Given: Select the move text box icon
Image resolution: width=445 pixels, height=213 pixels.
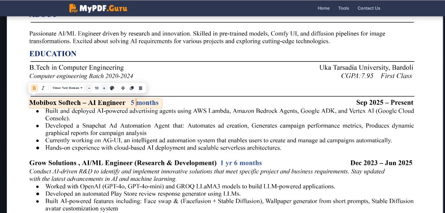Looking at the screenshot, I should 123,88.
